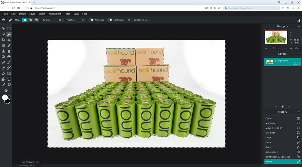The width and height of the screenshot is (302, 167).
Task: Select the Liquify waves tool
Action: pos(3,46)
